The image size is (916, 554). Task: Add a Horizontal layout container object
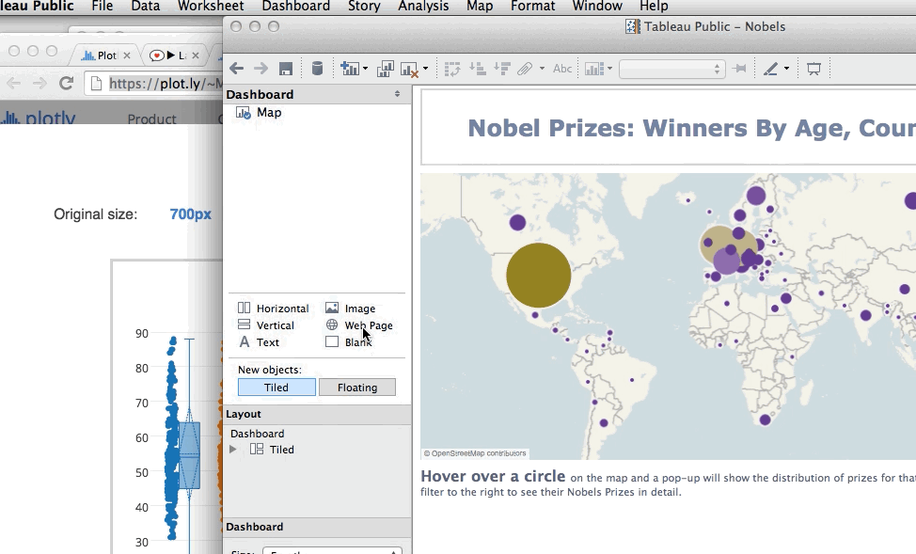[274, 308]
